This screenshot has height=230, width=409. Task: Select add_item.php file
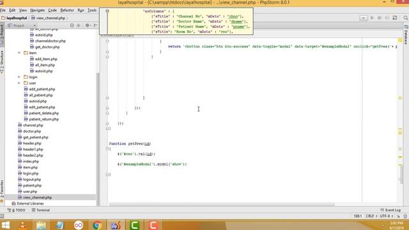click(43, 59)
